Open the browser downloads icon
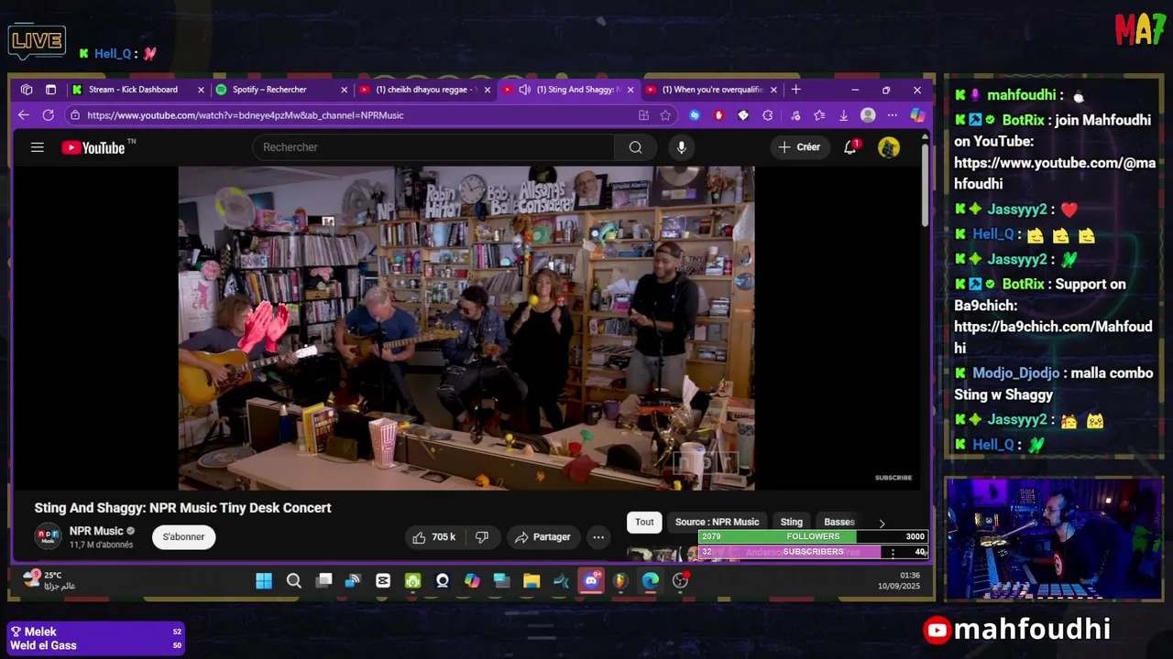This screenshot has height=659, width=1173. [x=843, y=115]
